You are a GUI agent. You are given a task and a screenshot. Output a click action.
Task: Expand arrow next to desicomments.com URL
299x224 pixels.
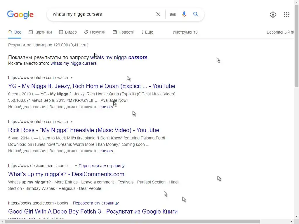click(x=76, y=166)
